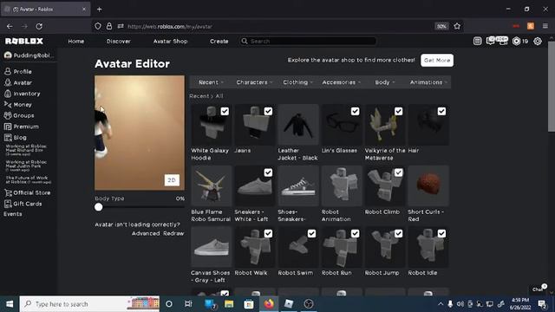Open Roblox settings gear icon
The width and height of the screenshot is (555, 312).
(538, 41)
